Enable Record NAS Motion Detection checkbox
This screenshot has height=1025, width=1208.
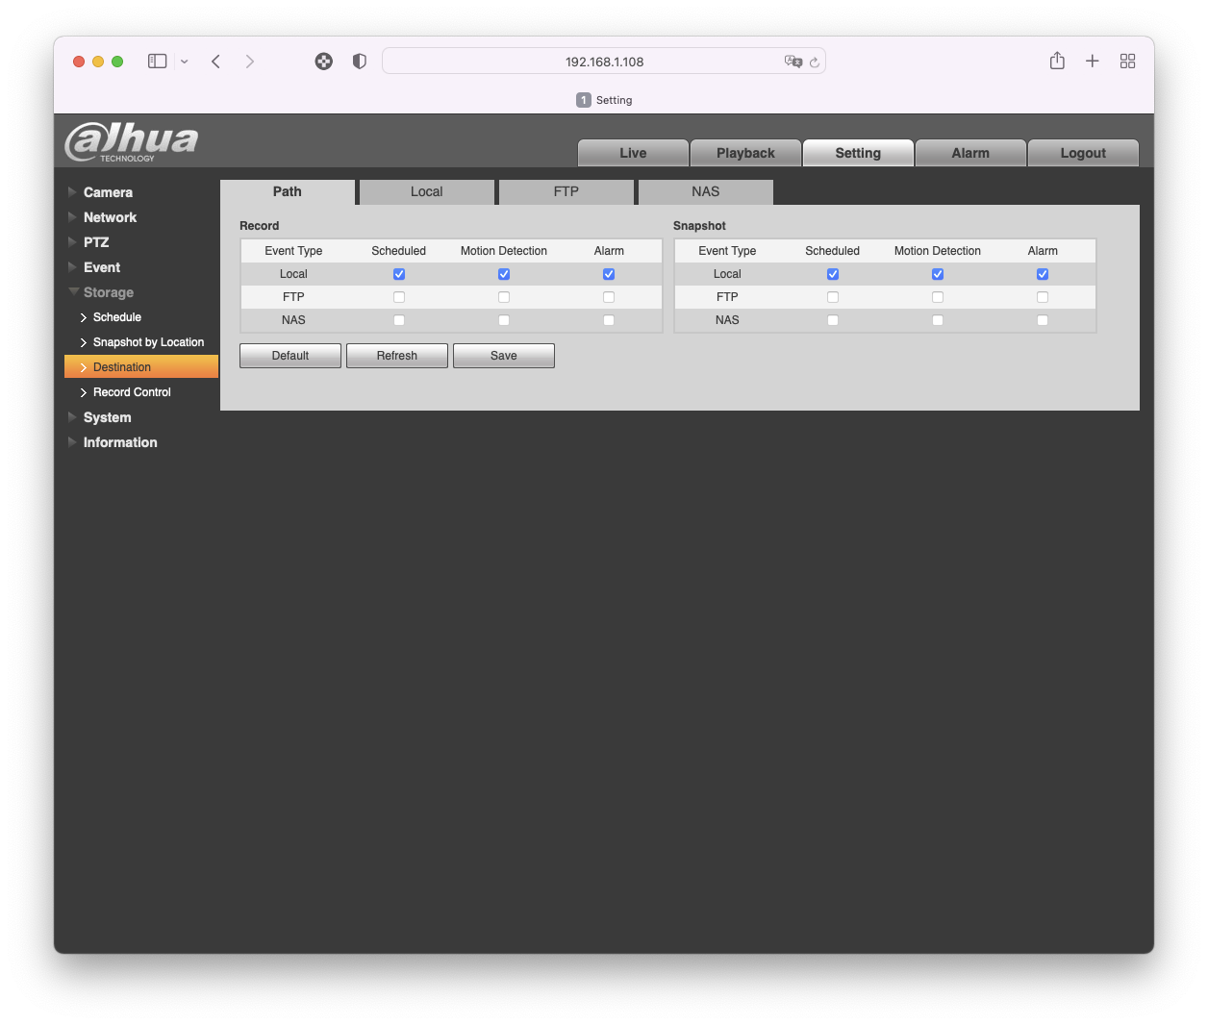coord(504,320)
